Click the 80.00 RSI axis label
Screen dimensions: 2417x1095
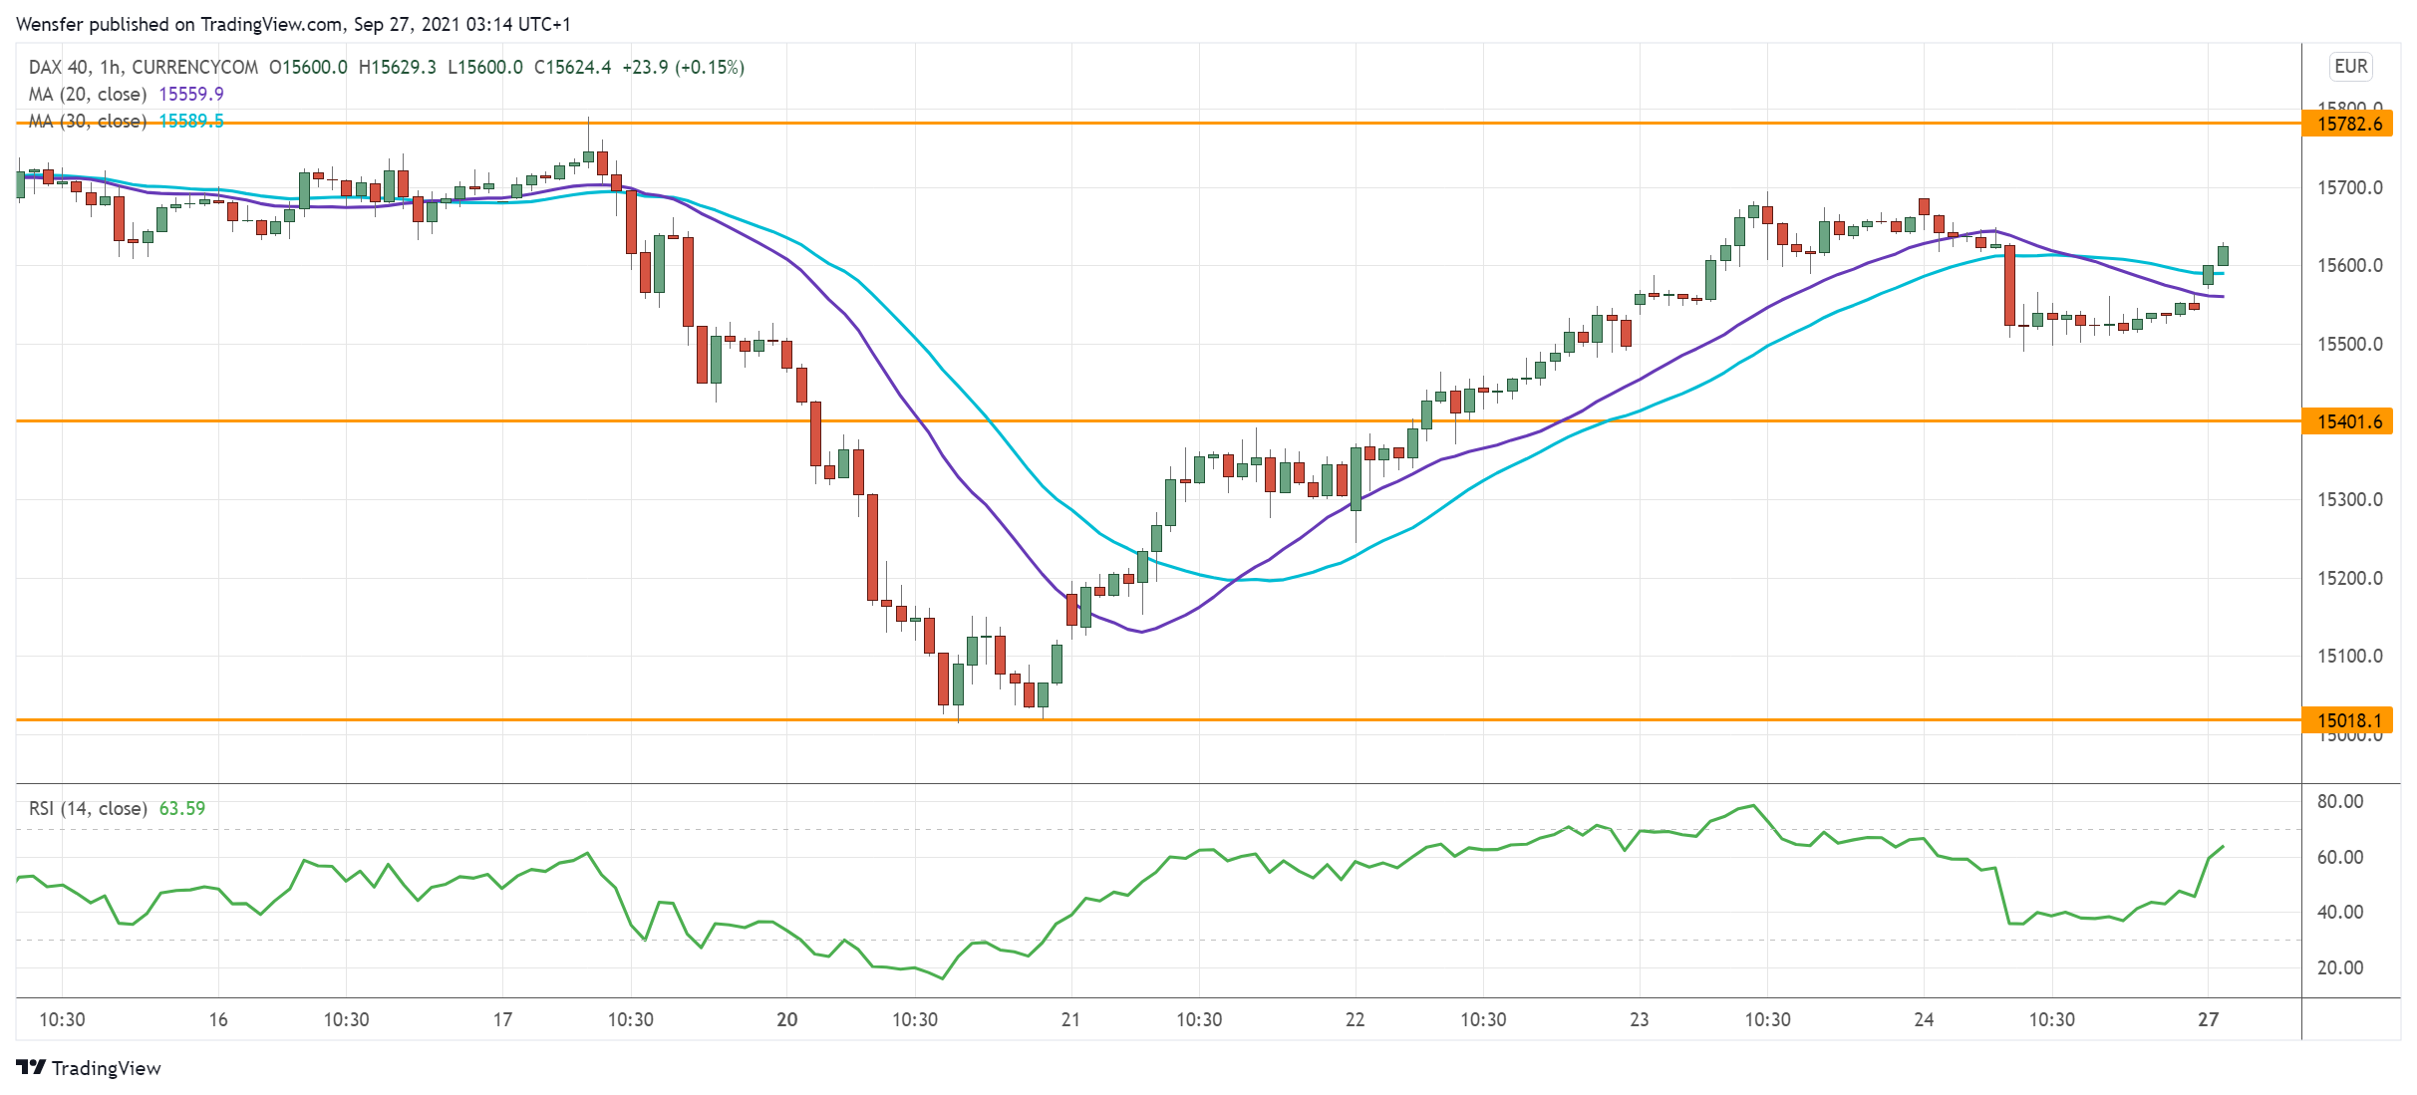pyautogui.click(x=2339, y=801)
